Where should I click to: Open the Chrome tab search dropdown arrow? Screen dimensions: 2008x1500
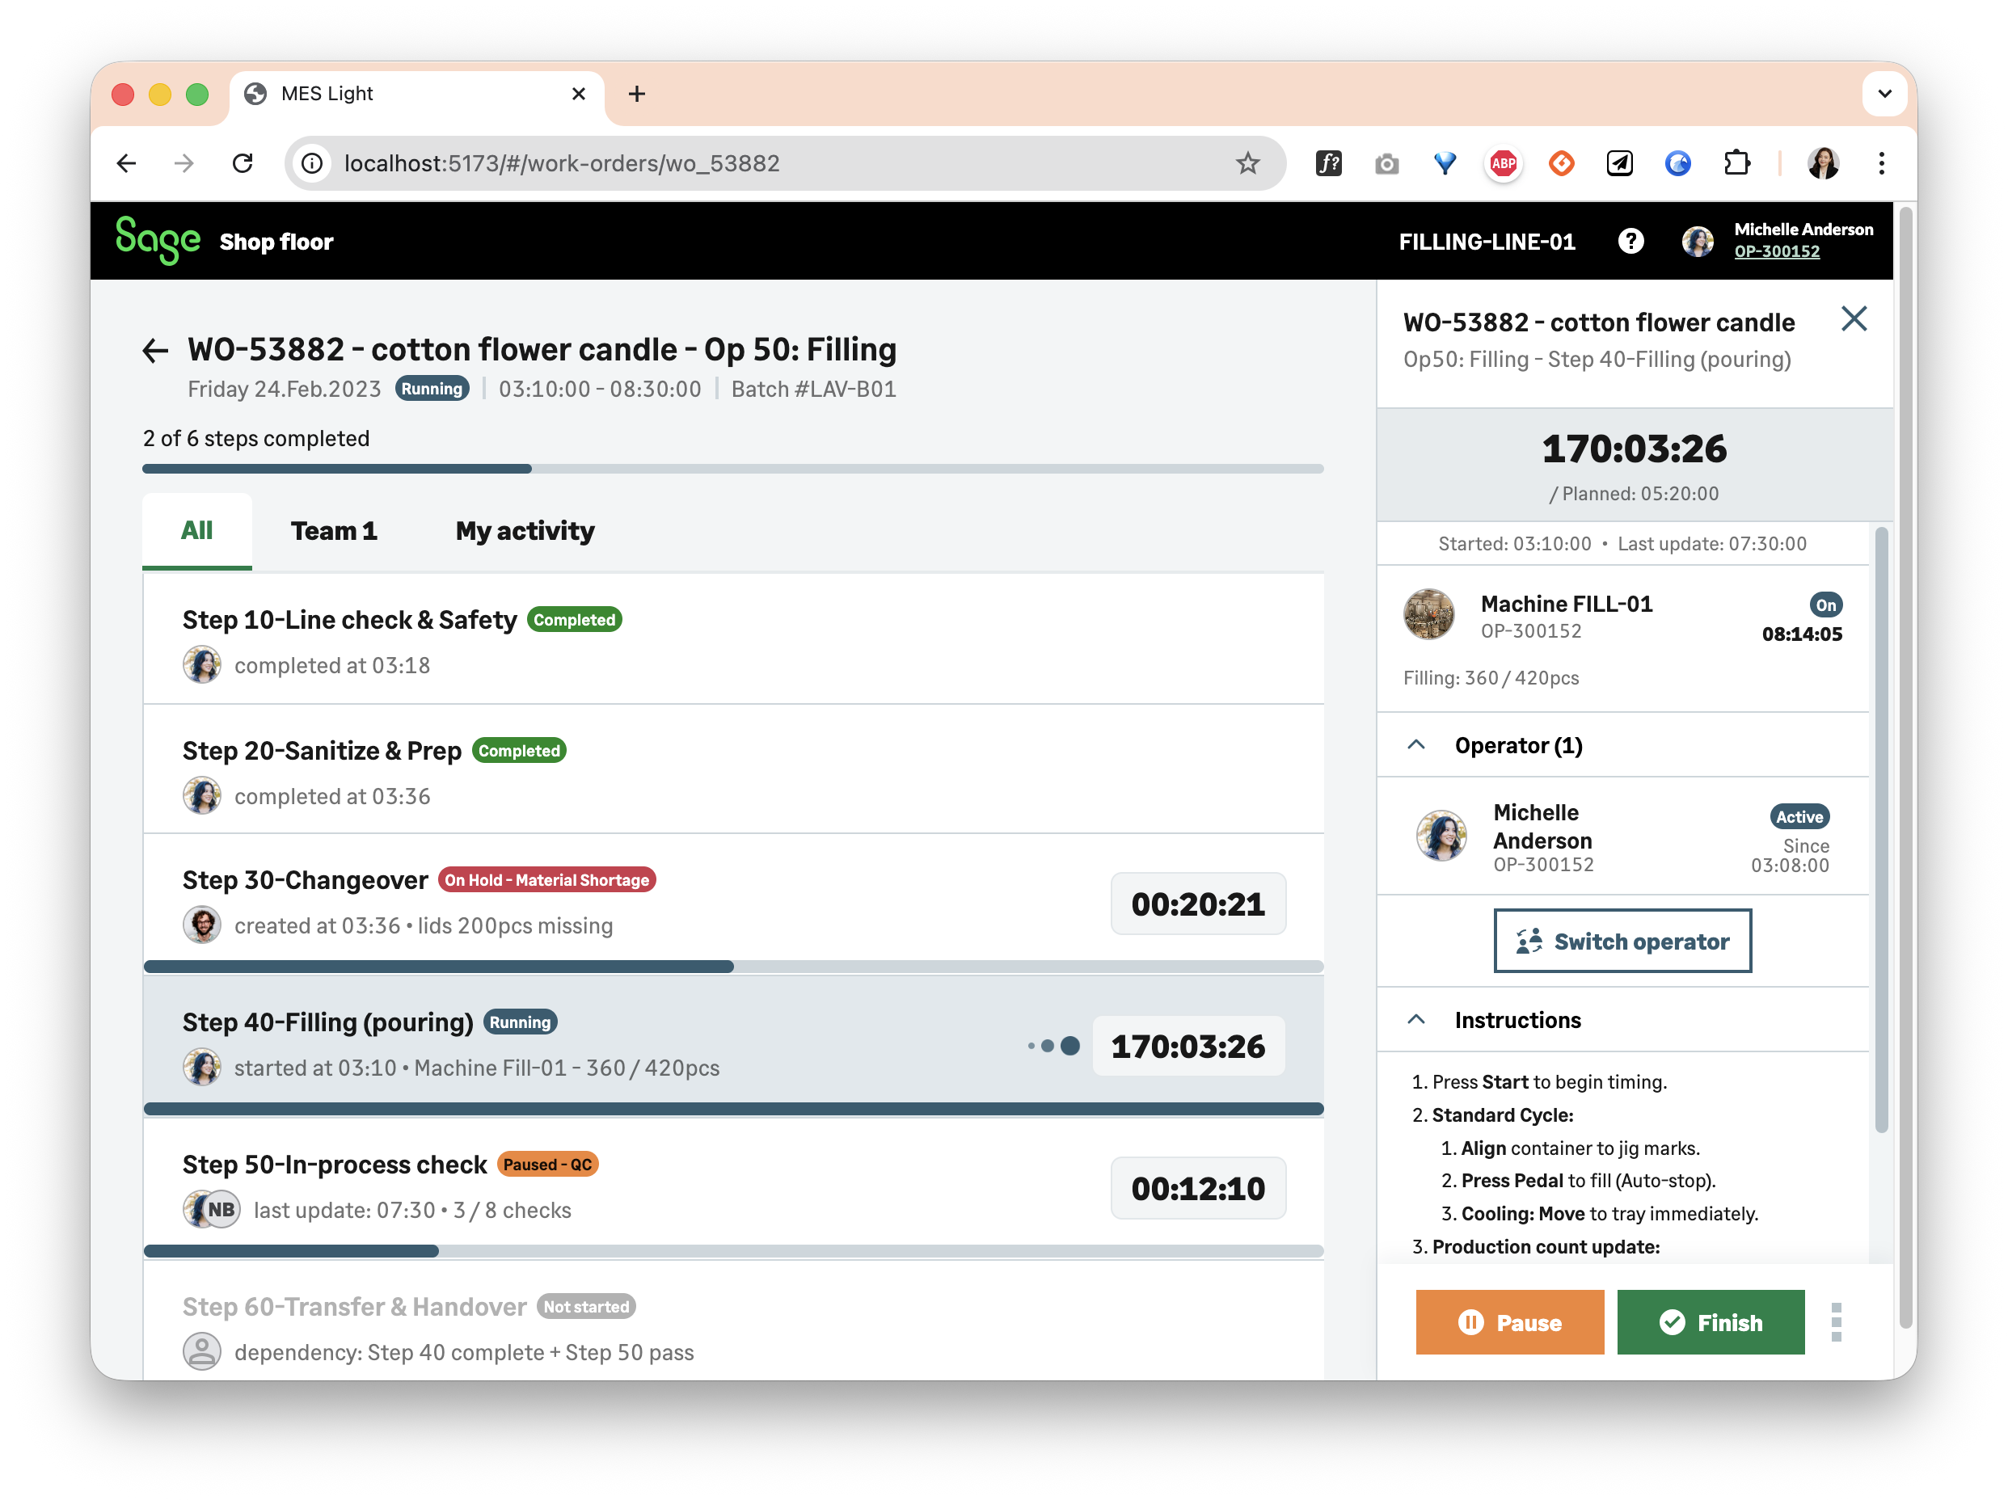(x=1884, y=94)
